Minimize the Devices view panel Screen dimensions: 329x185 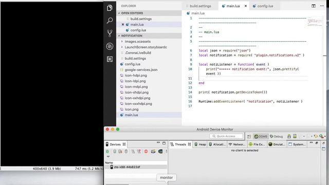click(158, 143)
